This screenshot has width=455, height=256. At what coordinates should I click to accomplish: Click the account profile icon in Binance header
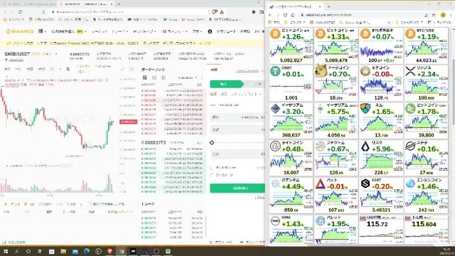[210, 31]
